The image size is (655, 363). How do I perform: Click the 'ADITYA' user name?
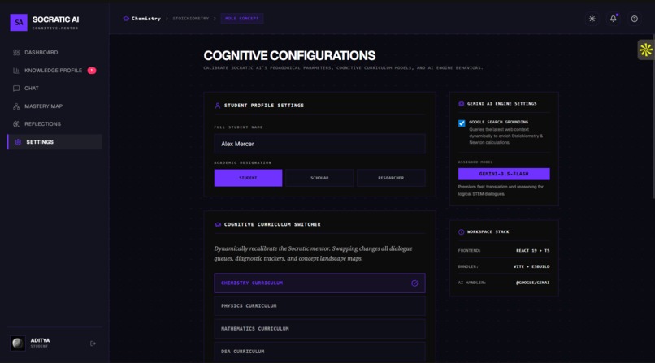[x=40, y=340]
